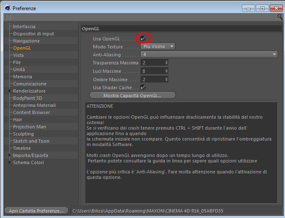Select Sketch and Toon category
Image resolution: width=285 pixels, height=218 pixels.
[31, 141]
